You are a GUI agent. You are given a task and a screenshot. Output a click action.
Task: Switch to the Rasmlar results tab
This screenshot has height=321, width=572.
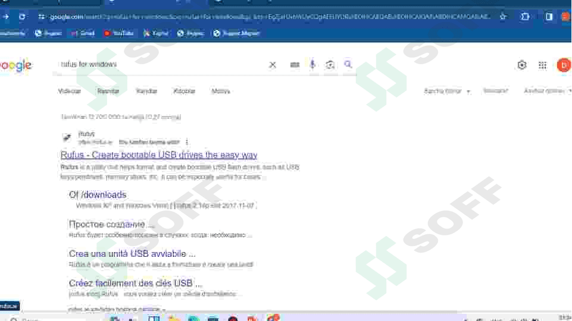point(108,91)
